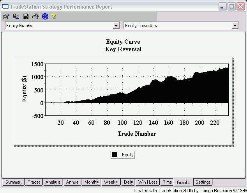Expand the Equity Curve Area dropdown arrow
Screen dimensions: 247x193
[235, 26]
